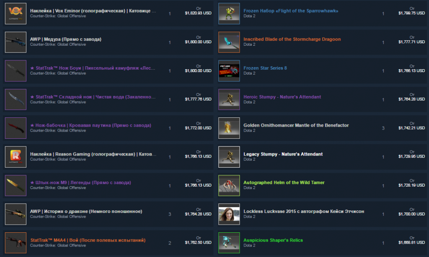
Task: Click the Складной нож Чистая вода image
Action: click(16, 99)
